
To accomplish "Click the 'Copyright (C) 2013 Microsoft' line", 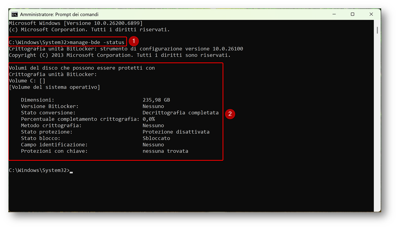I will tap(120, 55).
